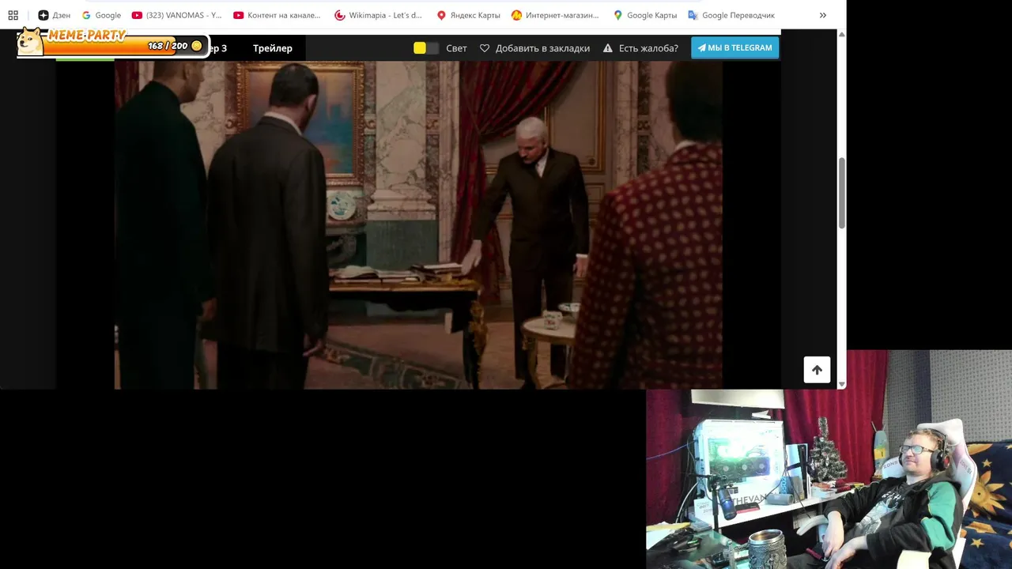Open the Google Карты bookmark
The image size is (1012, 569).
point(644,15)
